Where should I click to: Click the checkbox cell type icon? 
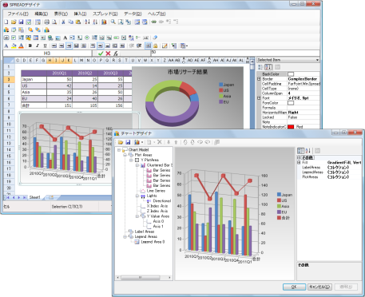coord(14,38)
